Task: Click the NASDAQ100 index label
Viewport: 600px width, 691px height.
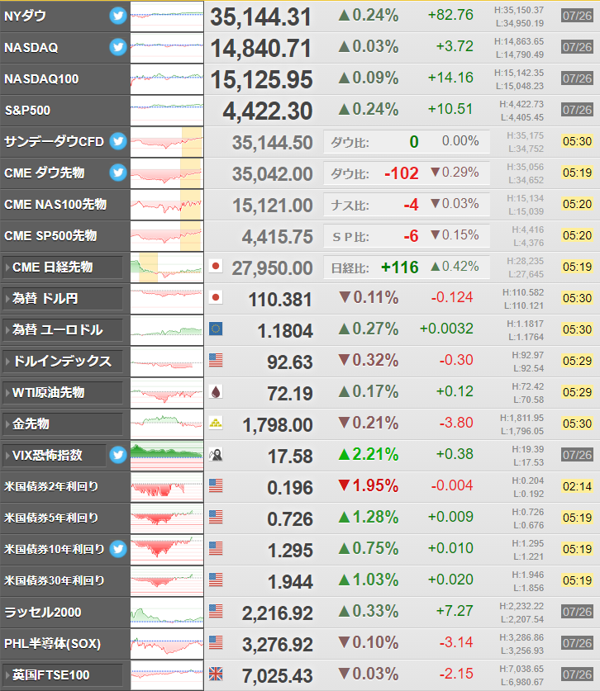Action: 41,79
